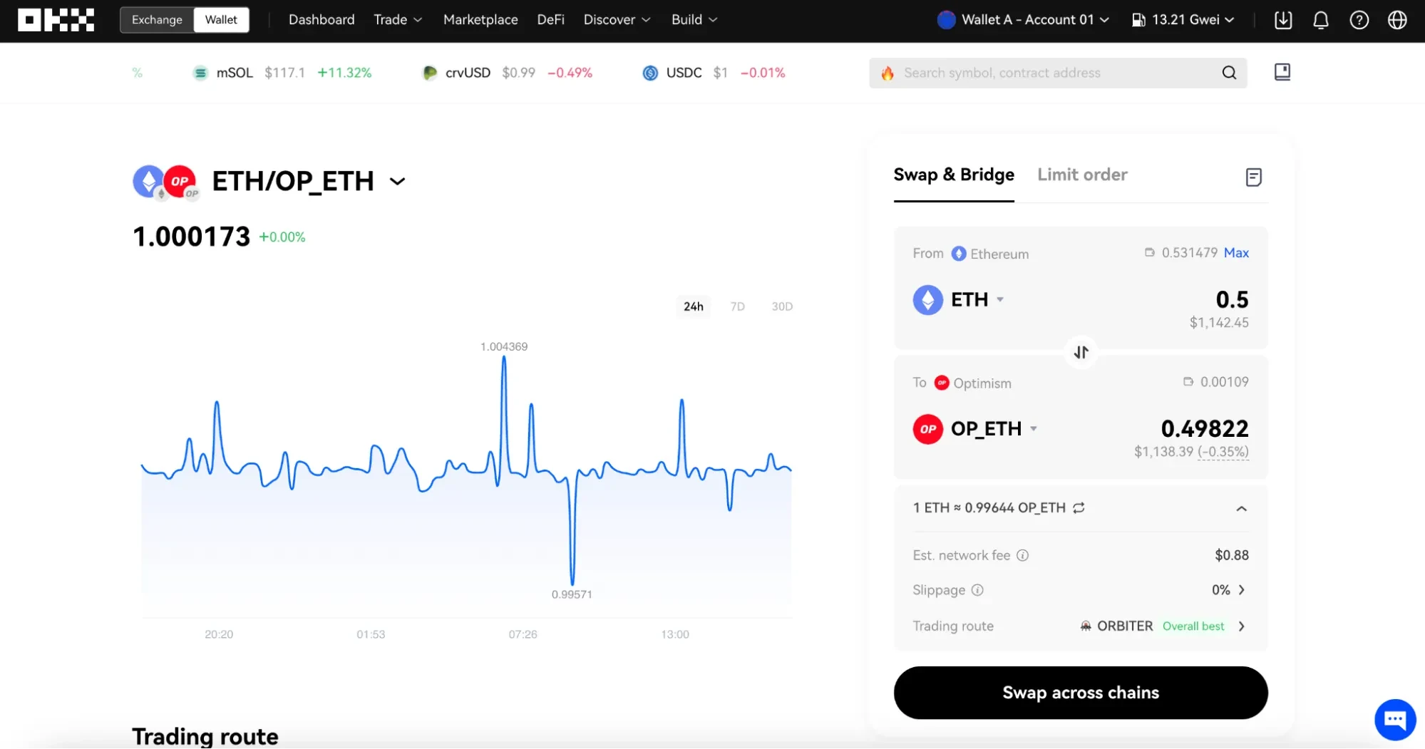Open the OP_ETH token dropdown
This screenshot has width=1425, height=749.
tap(1034, 429)
